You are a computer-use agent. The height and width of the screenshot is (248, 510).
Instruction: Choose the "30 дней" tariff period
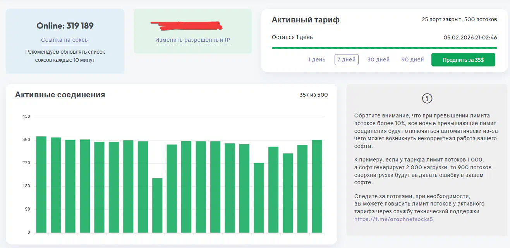click(378, 59)
